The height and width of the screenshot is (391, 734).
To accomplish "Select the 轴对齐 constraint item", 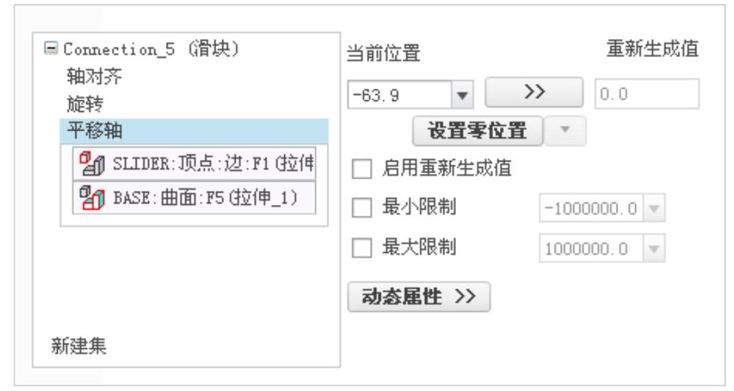I will tap(94, 76).
